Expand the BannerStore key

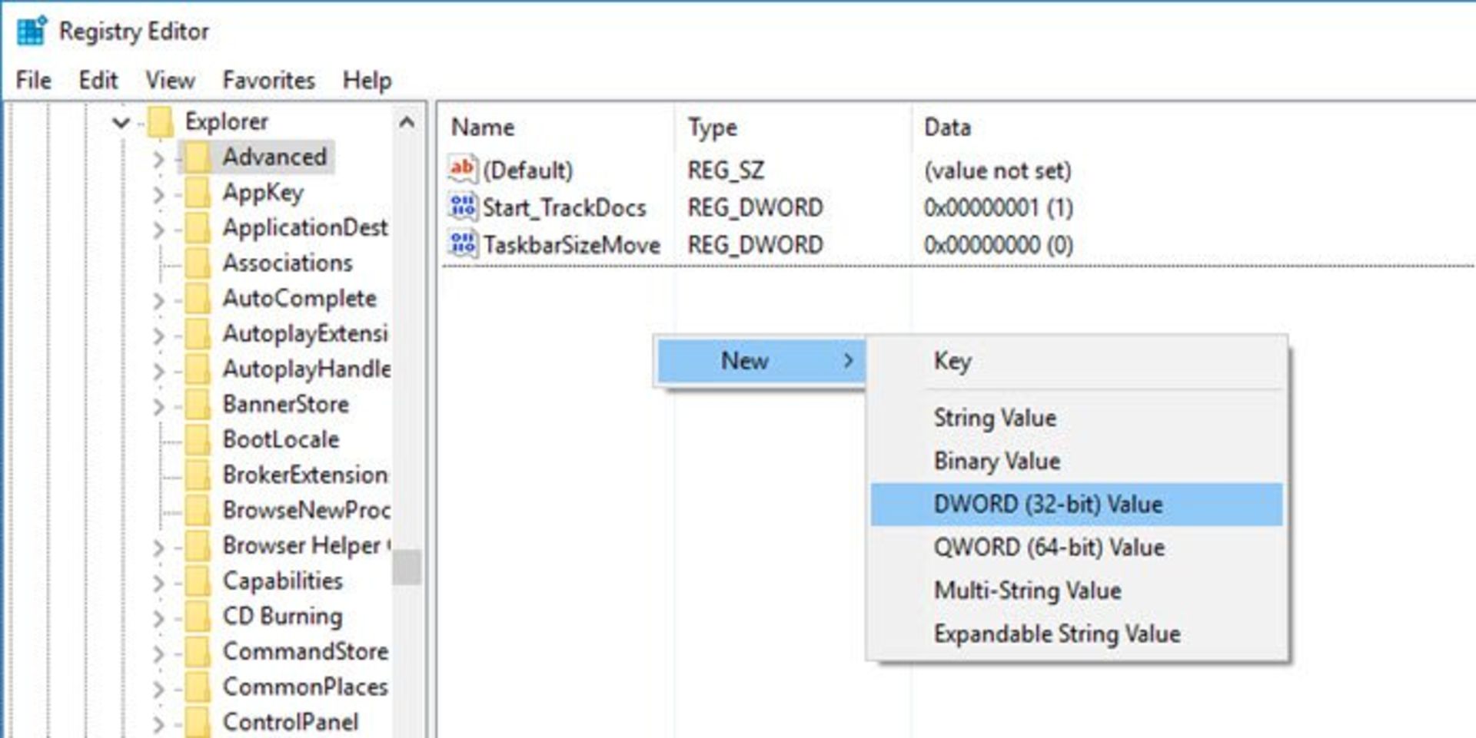click(x=158, y=406)
